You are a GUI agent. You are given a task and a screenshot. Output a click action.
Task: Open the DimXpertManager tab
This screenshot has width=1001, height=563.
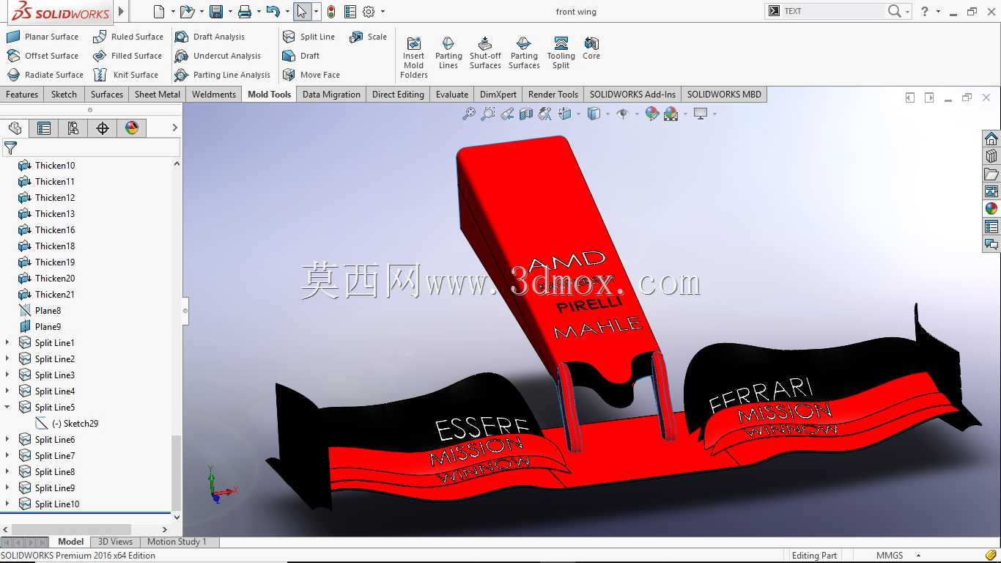103,128
